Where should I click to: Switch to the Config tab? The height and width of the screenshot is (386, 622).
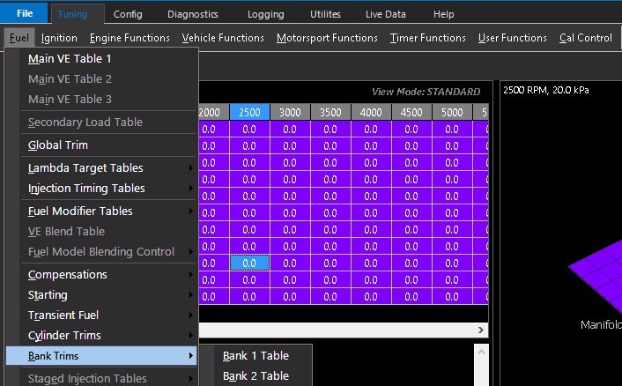(128, 14)
